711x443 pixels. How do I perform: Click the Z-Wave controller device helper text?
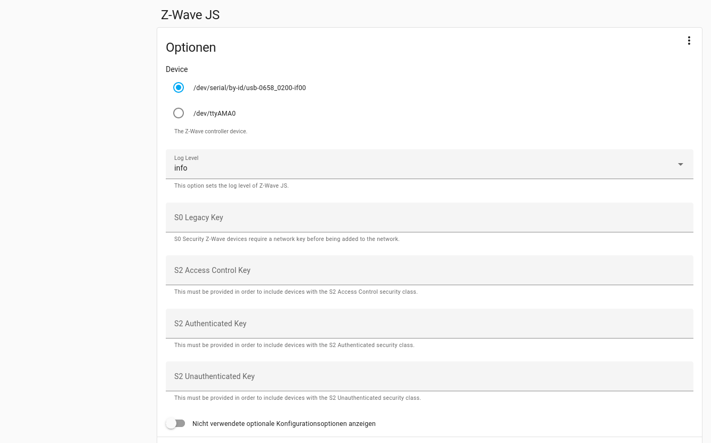tap(211, 131)
